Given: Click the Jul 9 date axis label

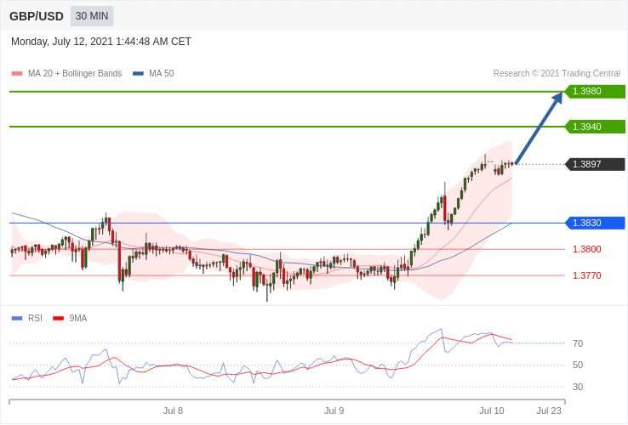Looking at the screenshot, I should [x=334, y=411].
